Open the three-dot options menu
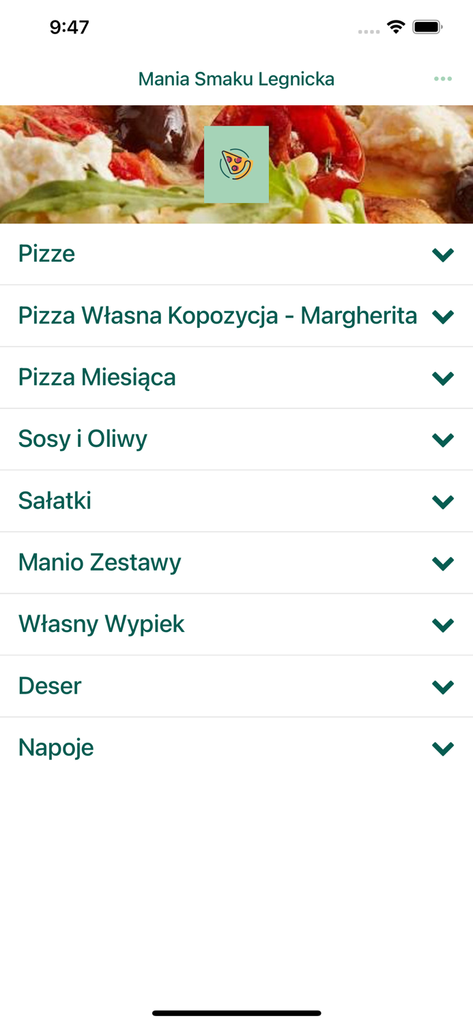 point(443,79)
